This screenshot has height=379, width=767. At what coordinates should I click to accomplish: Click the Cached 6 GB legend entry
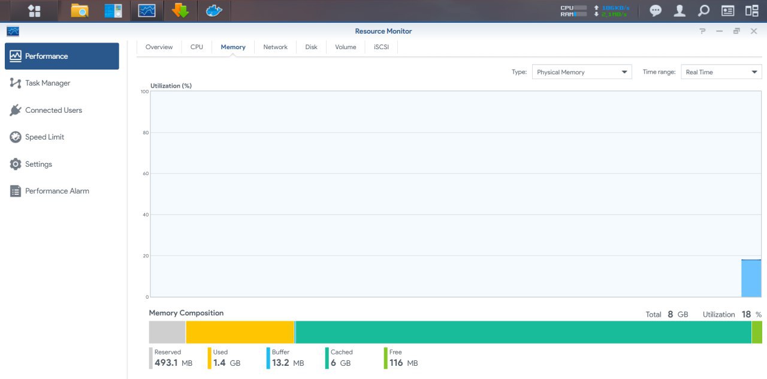pyautogui.click(x=339, y=358)
